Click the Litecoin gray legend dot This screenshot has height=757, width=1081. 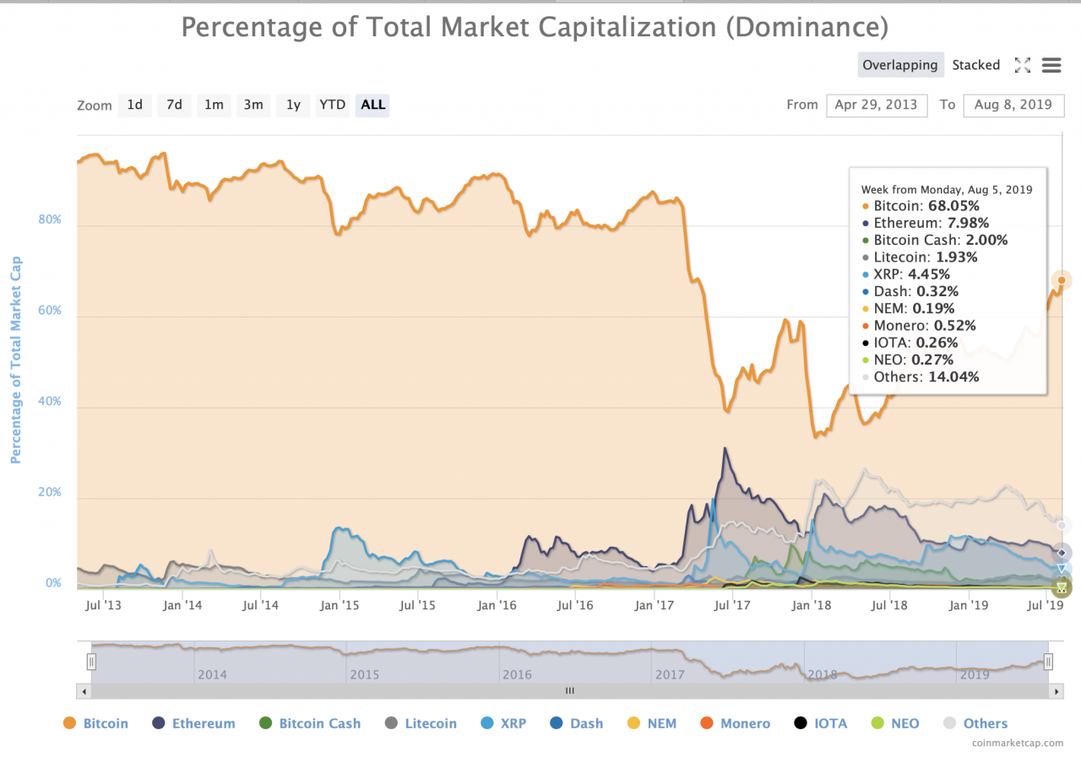coord(391,723)
